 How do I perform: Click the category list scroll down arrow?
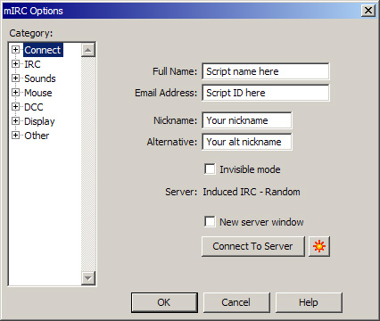88,278
